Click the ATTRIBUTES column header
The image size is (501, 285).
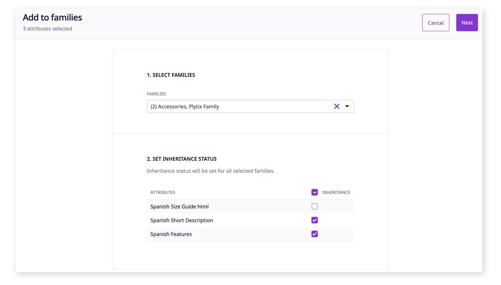pyautogui.click(x=163, y=192)
